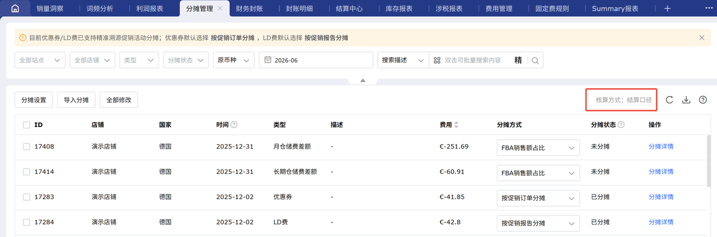Click the LD费 type cell
Viewport: 717px width, 237px height.
tap(281, 222)
